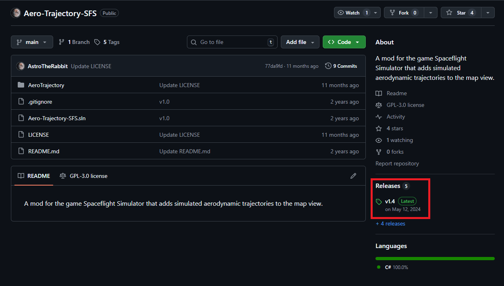Screen dimensions: 504x286
Task: Click the v1.4 release tag icon
Action: tap(379, 202)
